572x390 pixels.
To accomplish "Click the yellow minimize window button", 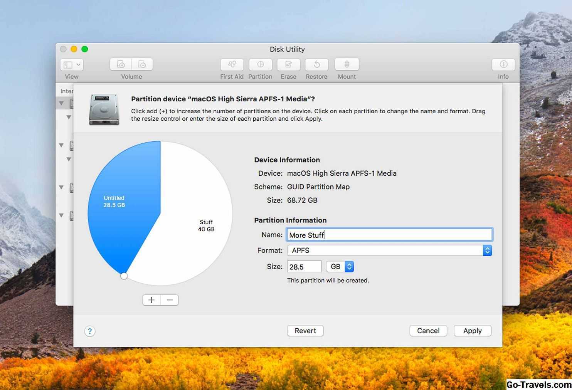I will coord(74,49).
